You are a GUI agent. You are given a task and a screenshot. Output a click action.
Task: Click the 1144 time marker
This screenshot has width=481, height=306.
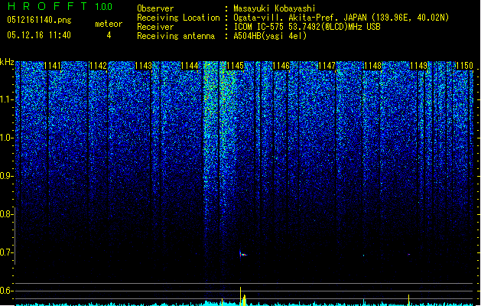(190, 66)
